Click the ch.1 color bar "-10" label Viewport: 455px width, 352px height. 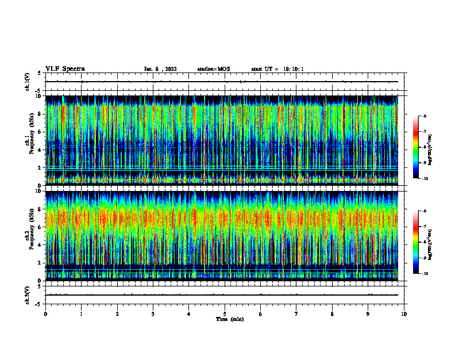click(x=425, y=179)
